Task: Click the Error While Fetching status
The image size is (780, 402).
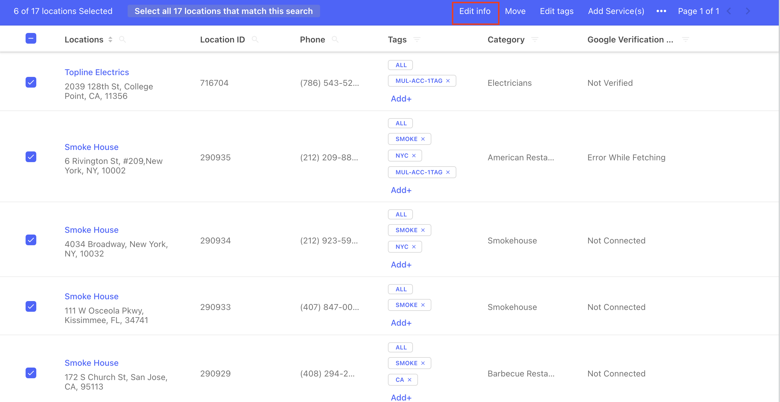Action: tap(626, 157)
